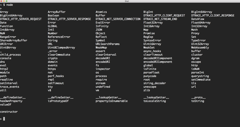Click 'DTRACE_NET_STREAM_END' text
Viewport: 240px width, 127px height.
pyautogui.click(x=160, y=19)
